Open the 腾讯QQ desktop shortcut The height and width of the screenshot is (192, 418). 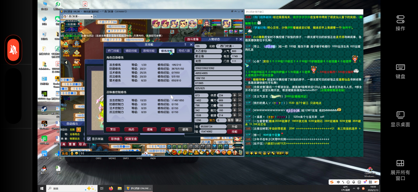point(44,170)
